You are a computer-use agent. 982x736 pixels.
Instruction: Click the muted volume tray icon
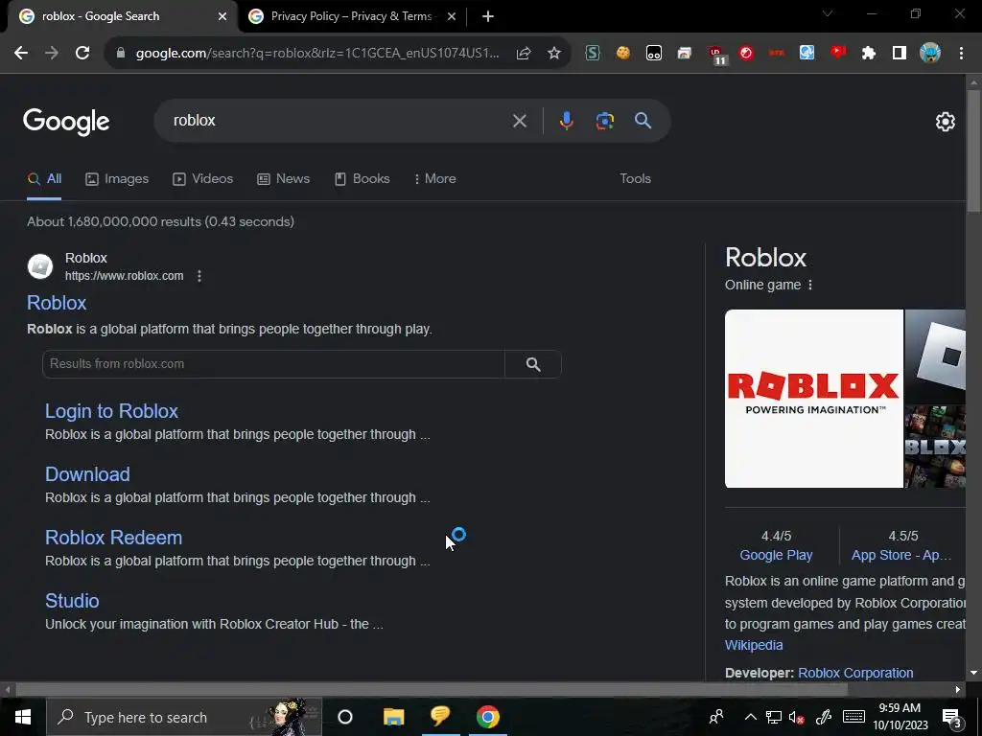click(x=797, y=718)
